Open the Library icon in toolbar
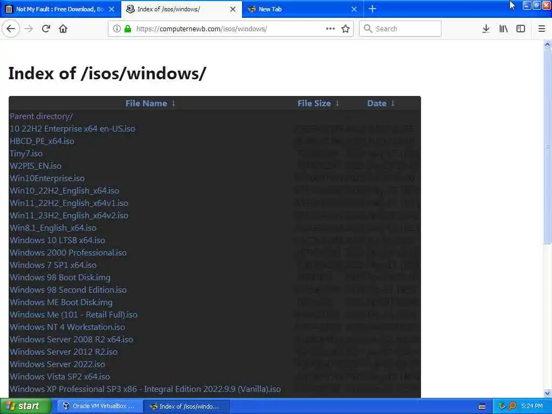This screenshot has width=552, height=414. (x=503, y=29)
